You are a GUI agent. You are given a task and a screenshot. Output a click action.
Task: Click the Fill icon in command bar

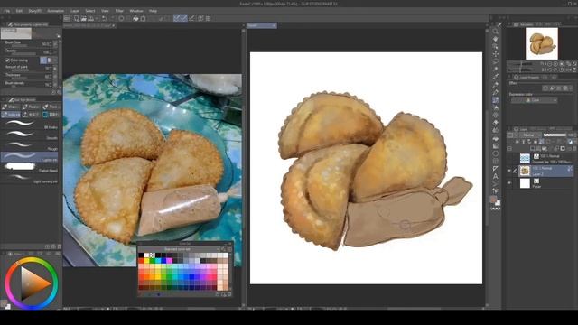(x=136, y=18)
